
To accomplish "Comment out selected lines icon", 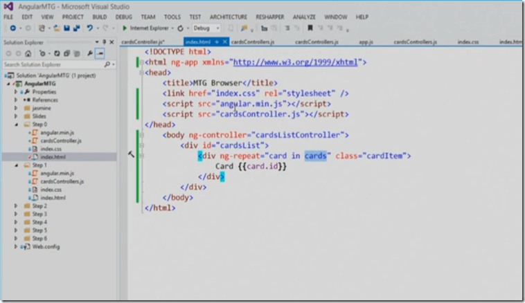I will (x=287, y=28).
